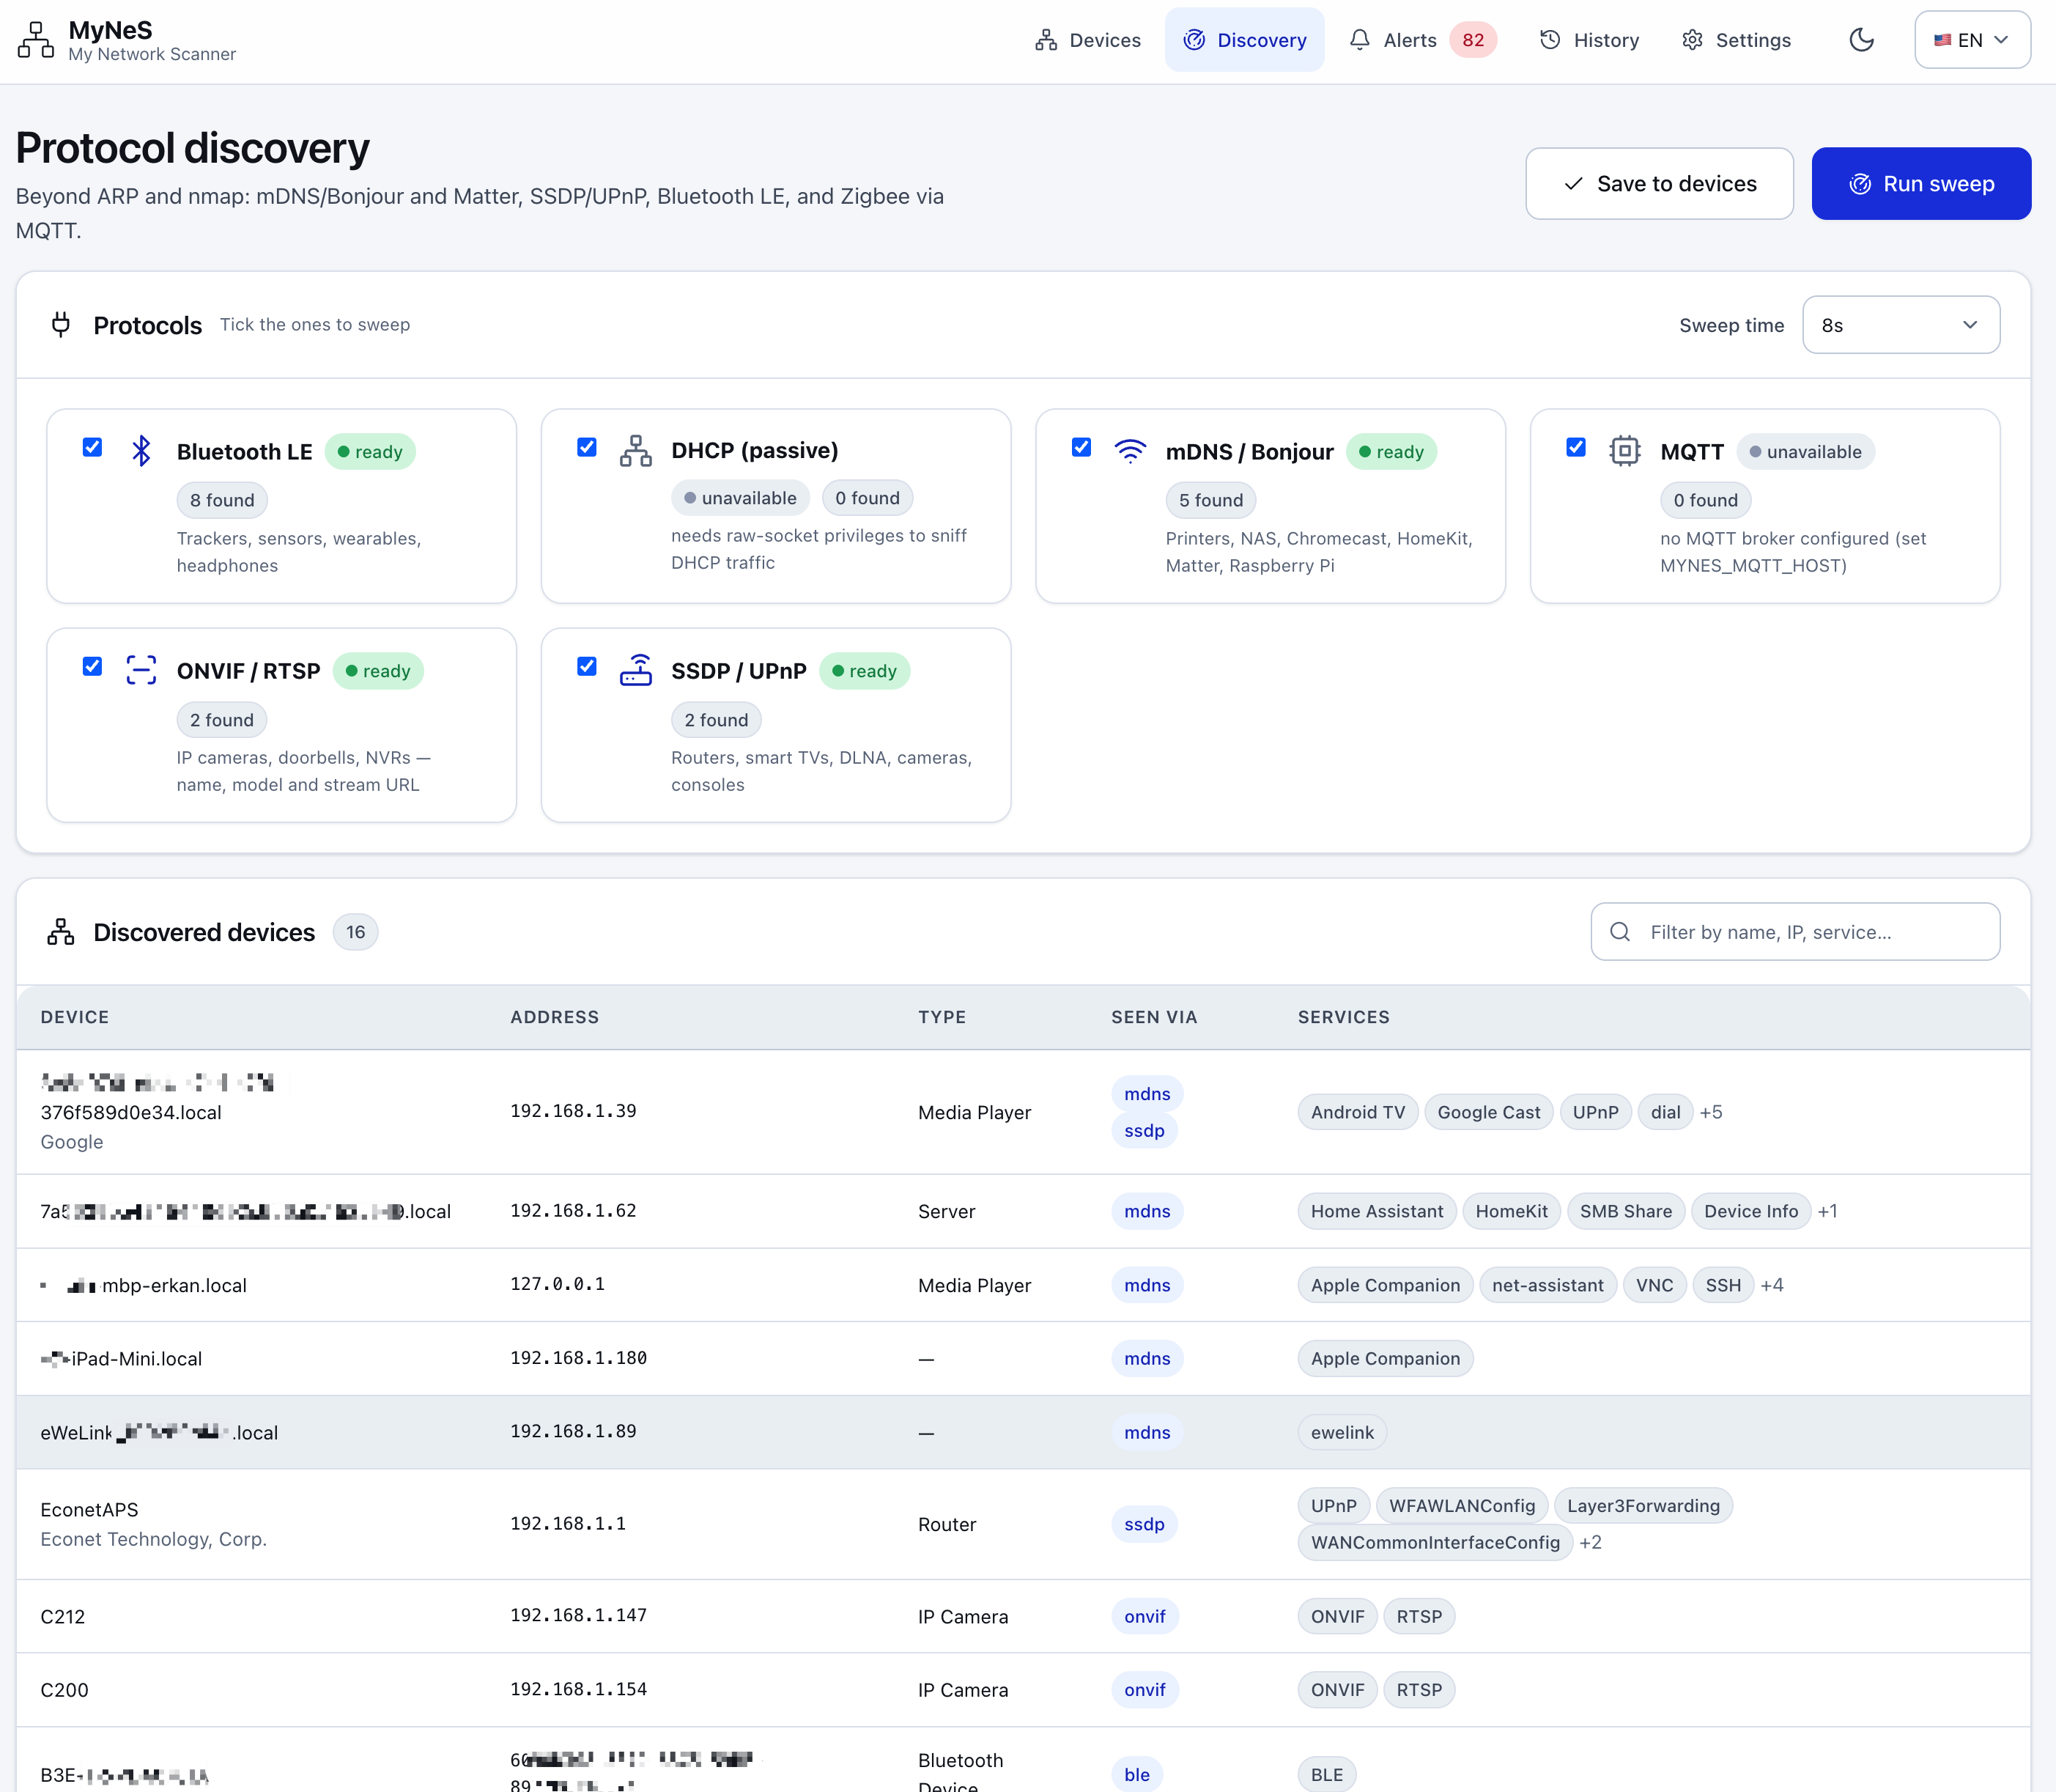Click the DHCP passive network icon
The width and height of the screenshot is (2056, 1792).
click(636, 451)
